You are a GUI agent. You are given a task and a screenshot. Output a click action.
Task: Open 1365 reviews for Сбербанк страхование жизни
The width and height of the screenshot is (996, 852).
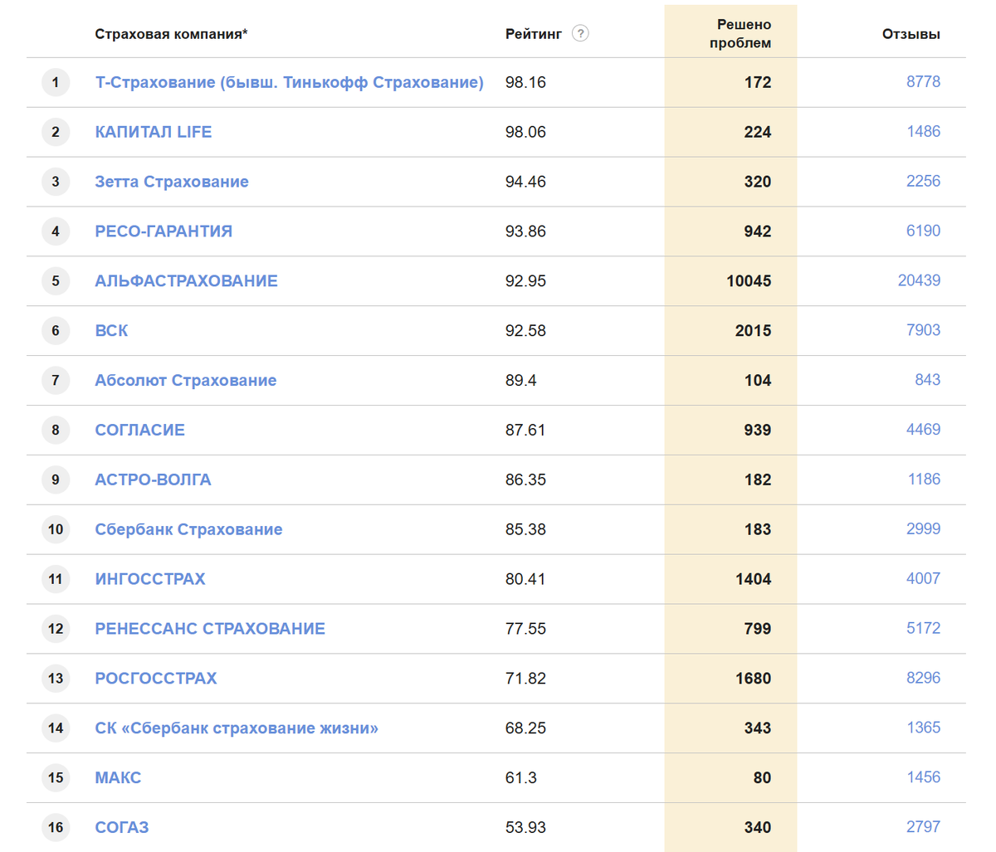923,728
